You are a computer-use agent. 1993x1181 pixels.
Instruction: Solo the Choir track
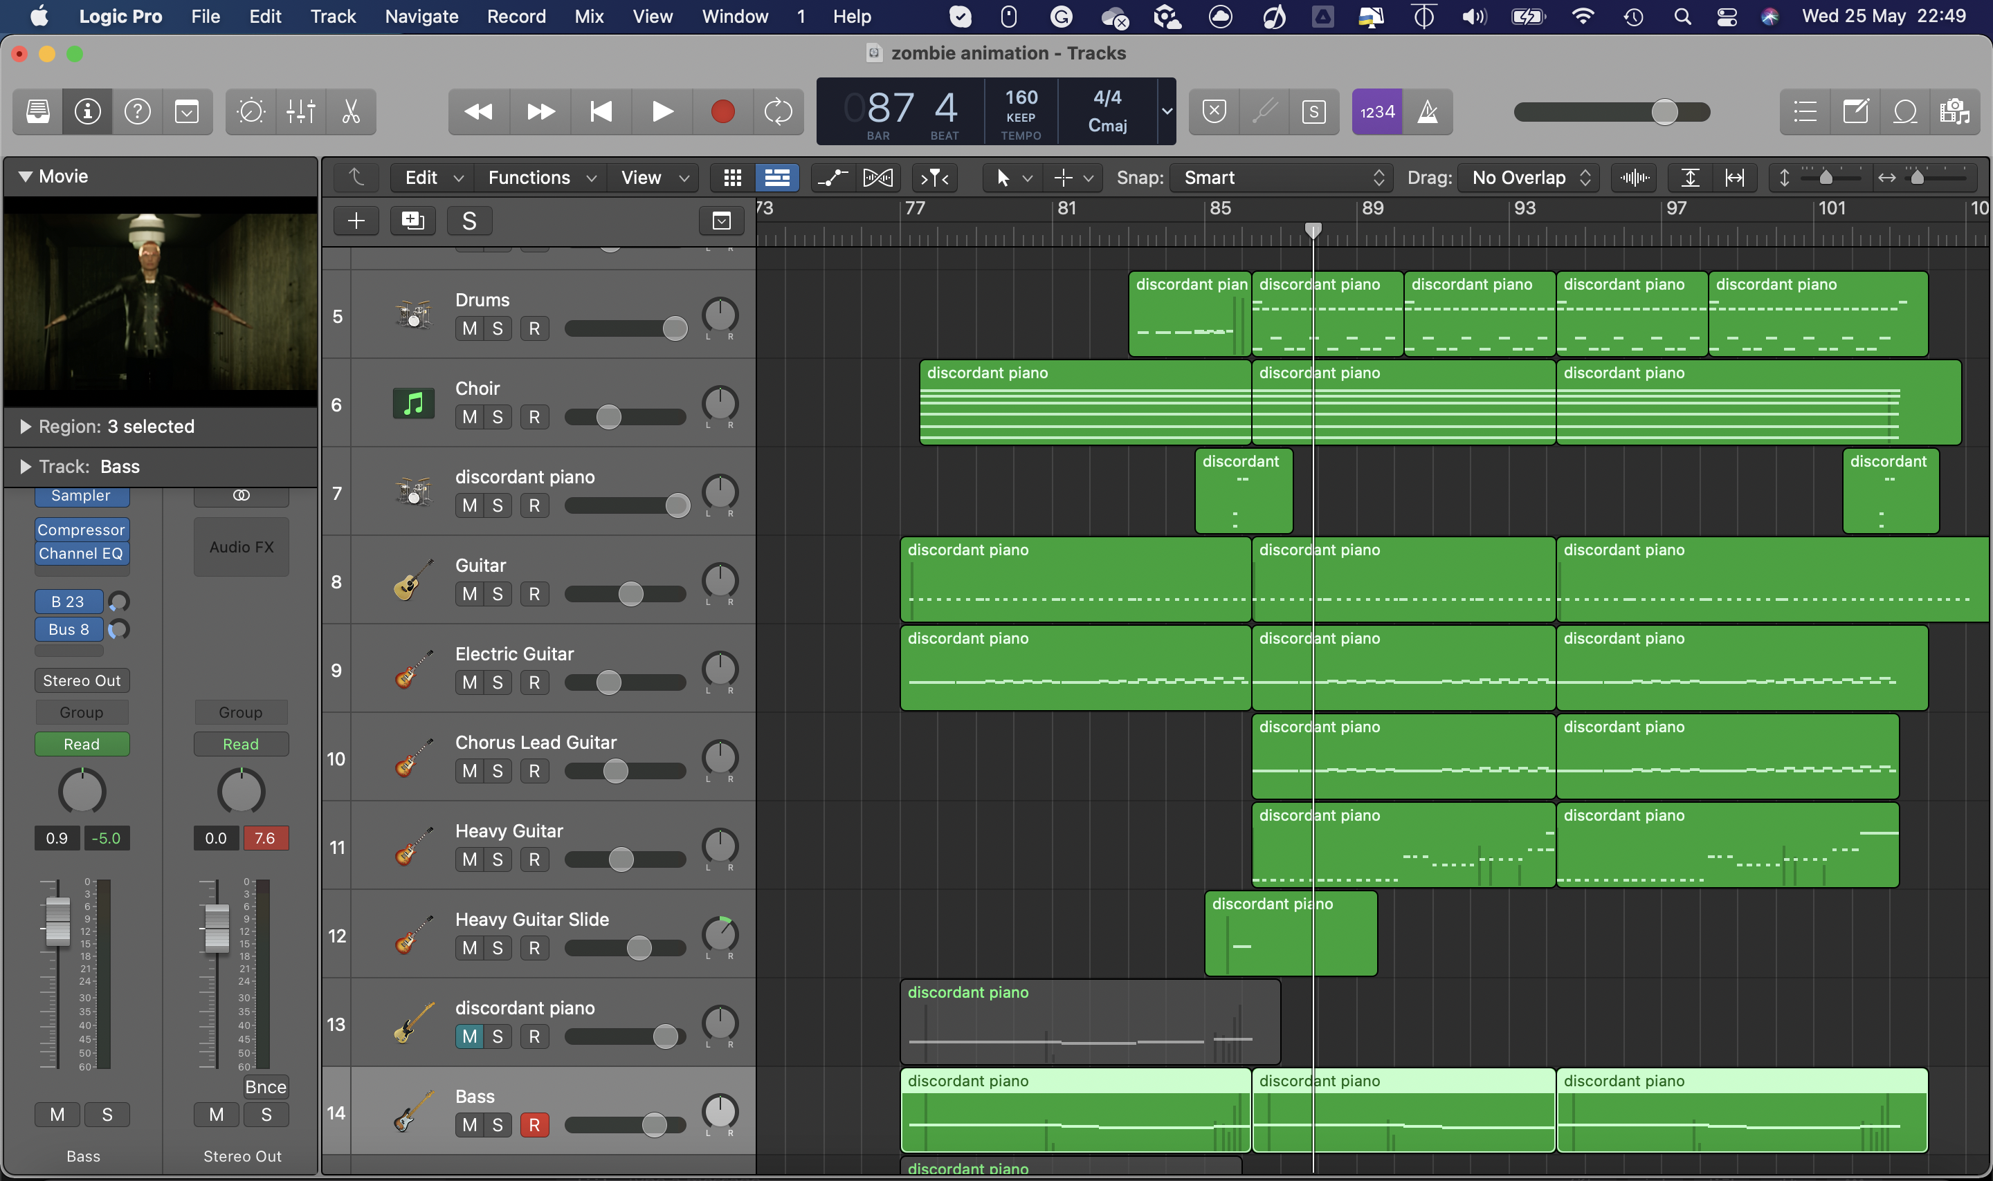pyautogui.click(x=498, y=417)
